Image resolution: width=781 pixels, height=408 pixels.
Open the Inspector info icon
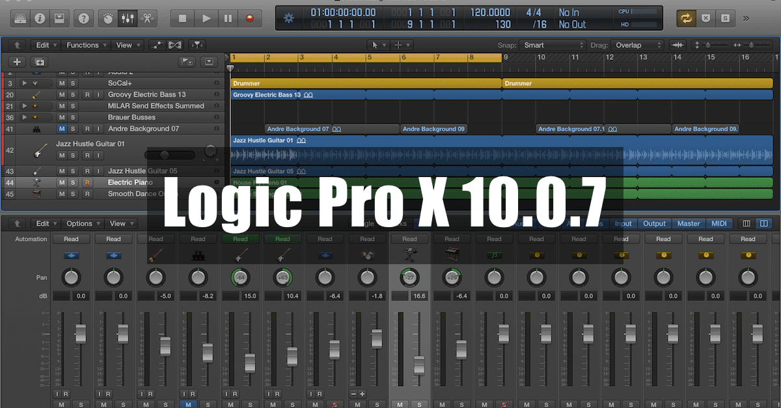coord(40,18)
